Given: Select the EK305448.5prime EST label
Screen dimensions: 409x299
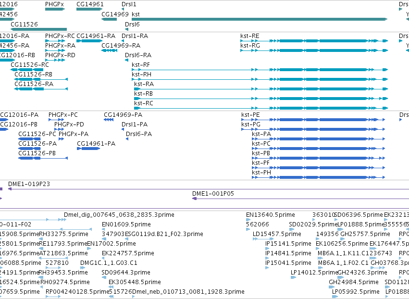Looking at the screenshot, I should [135, 283].
